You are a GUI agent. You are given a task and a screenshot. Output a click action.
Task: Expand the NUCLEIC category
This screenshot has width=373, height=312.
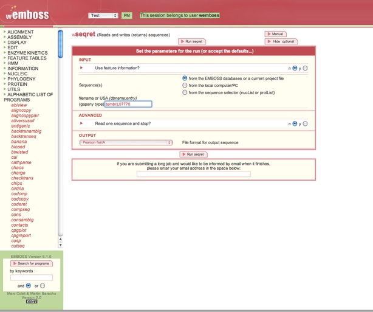[18, 74]
